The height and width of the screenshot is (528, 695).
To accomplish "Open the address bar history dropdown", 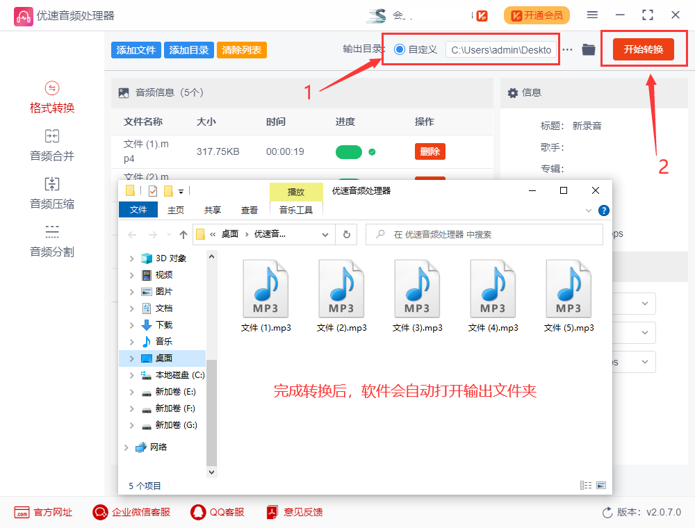I will (325, 235).
